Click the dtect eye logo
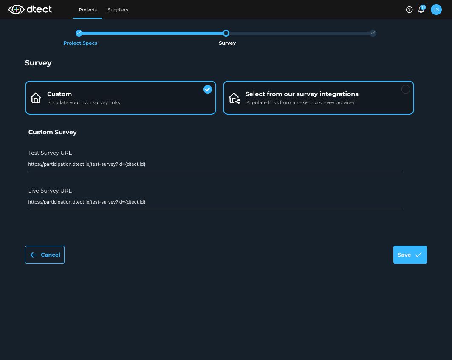 point(17,9)
